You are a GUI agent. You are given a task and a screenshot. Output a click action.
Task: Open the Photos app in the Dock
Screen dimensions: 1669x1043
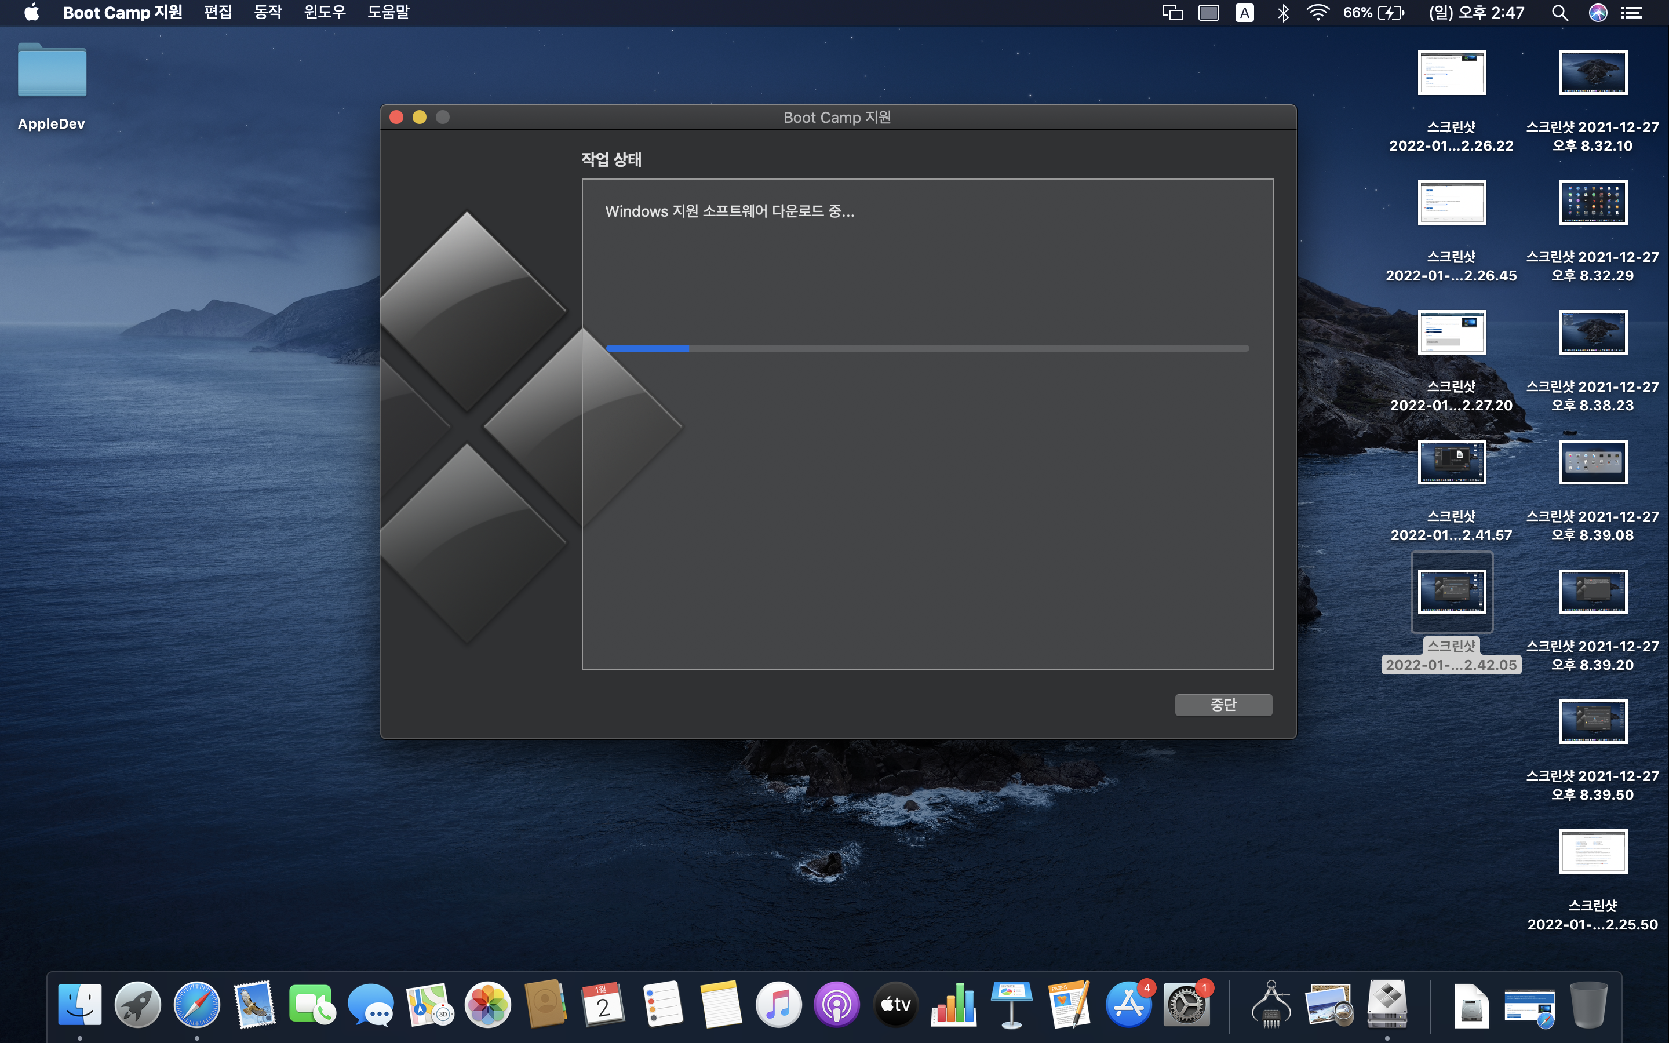pos(487,1004)
